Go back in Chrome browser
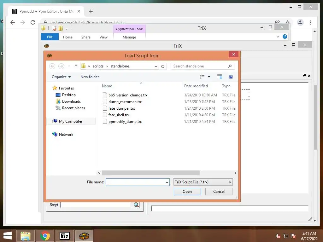The width and height of the screenshot is (323, 242). (x=13, y=22)
